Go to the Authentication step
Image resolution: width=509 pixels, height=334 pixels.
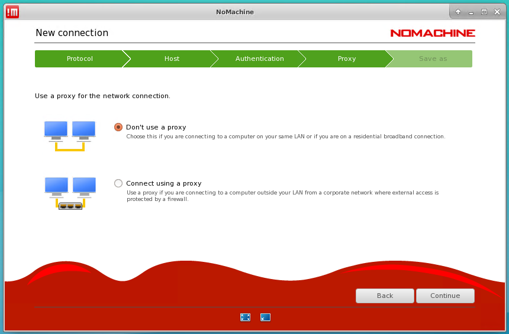click(x=259, y=59)
